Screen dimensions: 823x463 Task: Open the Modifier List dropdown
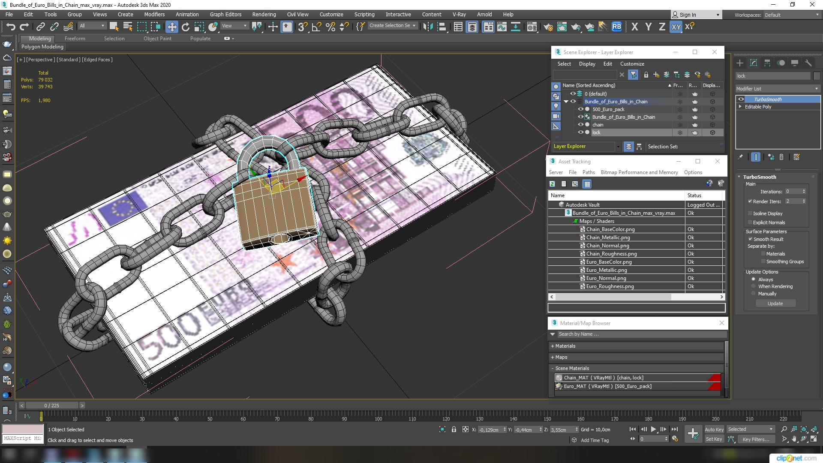pos(777,89)
